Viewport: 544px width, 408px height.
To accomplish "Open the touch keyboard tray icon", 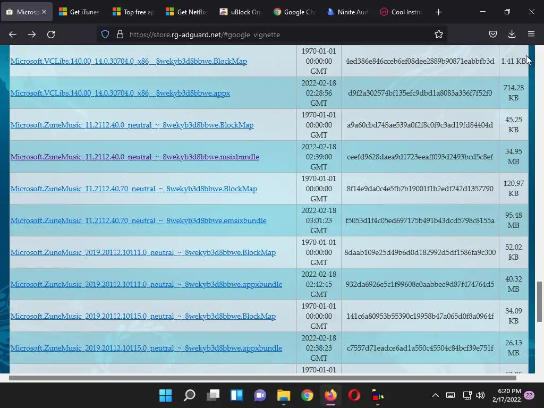I will pyautogui.click(x=450, y=395).
